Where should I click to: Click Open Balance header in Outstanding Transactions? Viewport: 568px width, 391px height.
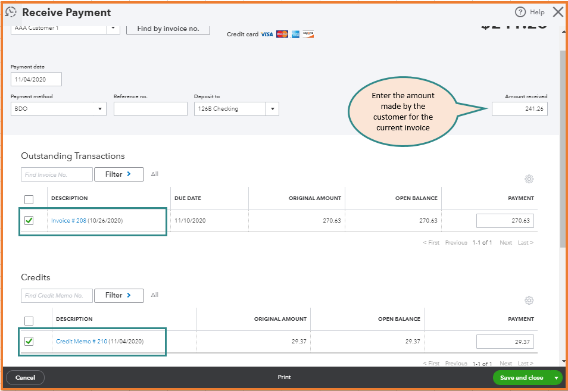coord(416,198)
